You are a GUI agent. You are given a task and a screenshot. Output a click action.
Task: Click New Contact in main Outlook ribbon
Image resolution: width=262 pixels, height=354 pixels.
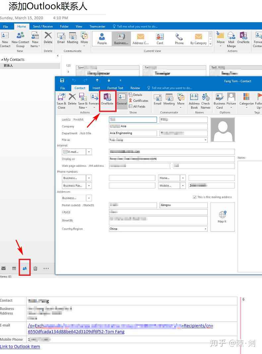pos(5,40)
